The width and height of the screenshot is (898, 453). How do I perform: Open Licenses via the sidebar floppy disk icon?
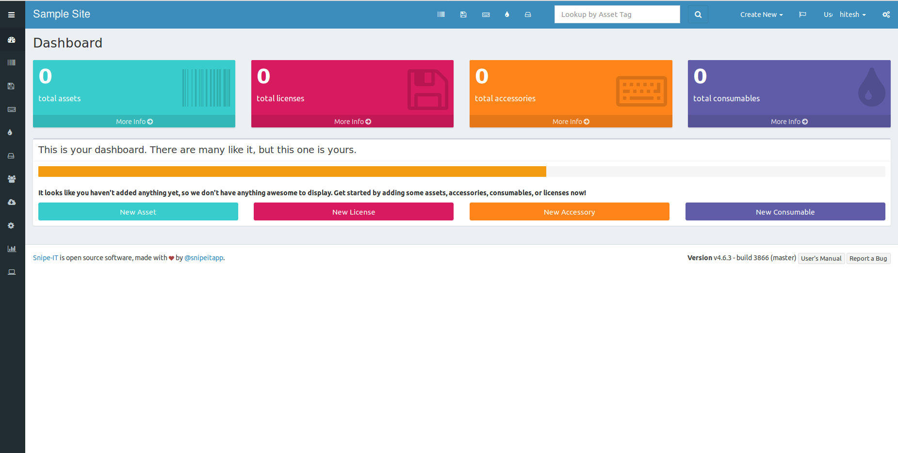tap(11, 86)
